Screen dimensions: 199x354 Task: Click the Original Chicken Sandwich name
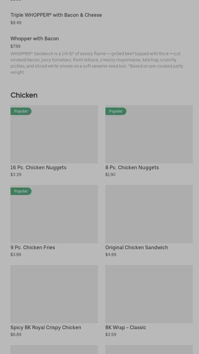pos(137,247)
